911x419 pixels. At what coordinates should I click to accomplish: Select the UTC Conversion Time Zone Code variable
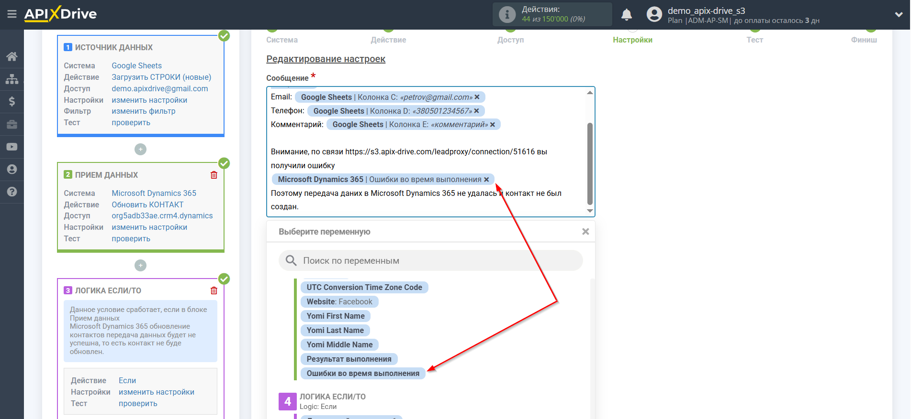coord(364,287)
